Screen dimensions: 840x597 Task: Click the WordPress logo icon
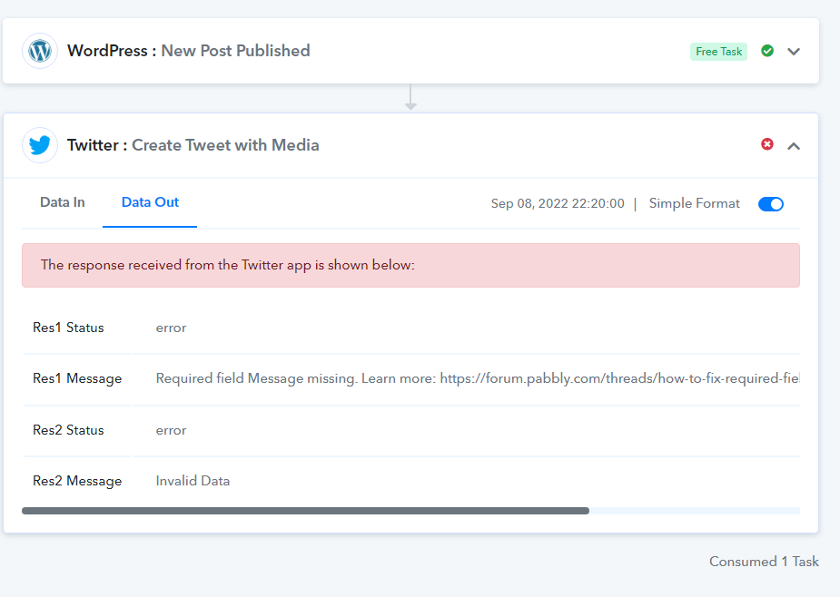[40, 51]
